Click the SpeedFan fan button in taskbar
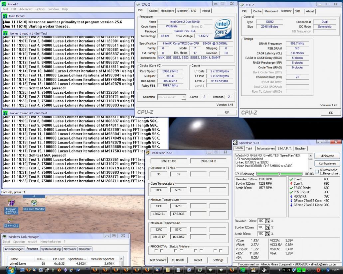 click(x=264, y=270)
